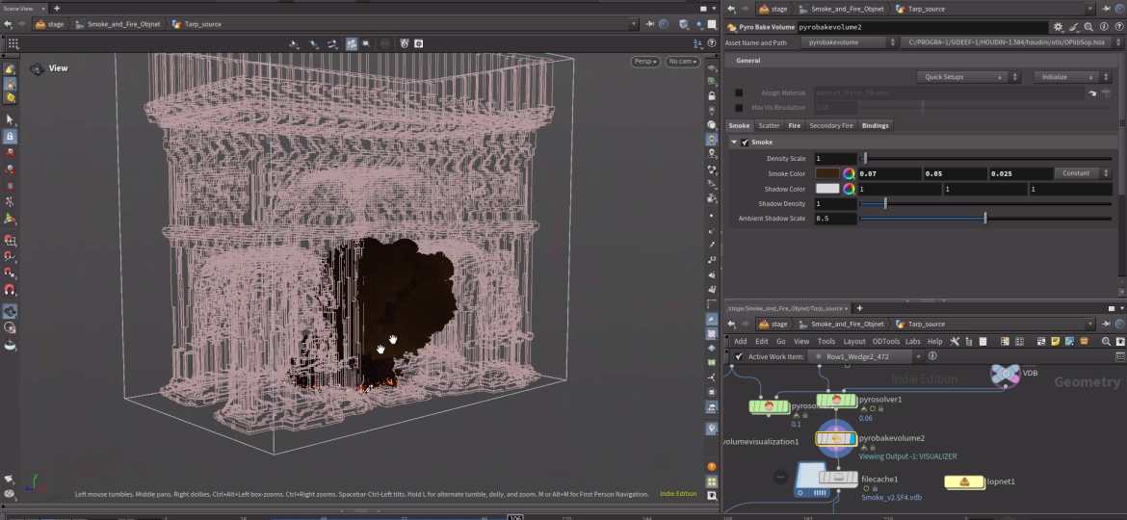Click the filecache1 node icon

click(838, 479)
